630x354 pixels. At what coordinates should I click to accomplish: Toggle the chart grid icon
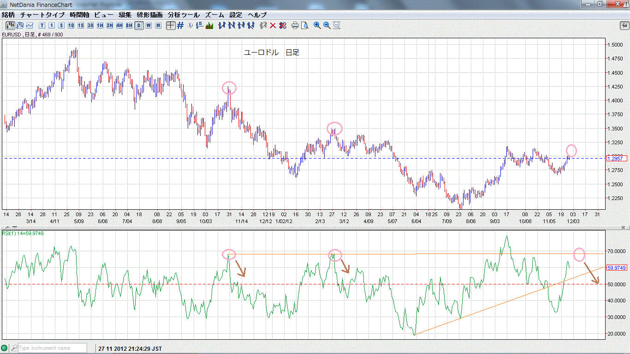tap(180, 25)
